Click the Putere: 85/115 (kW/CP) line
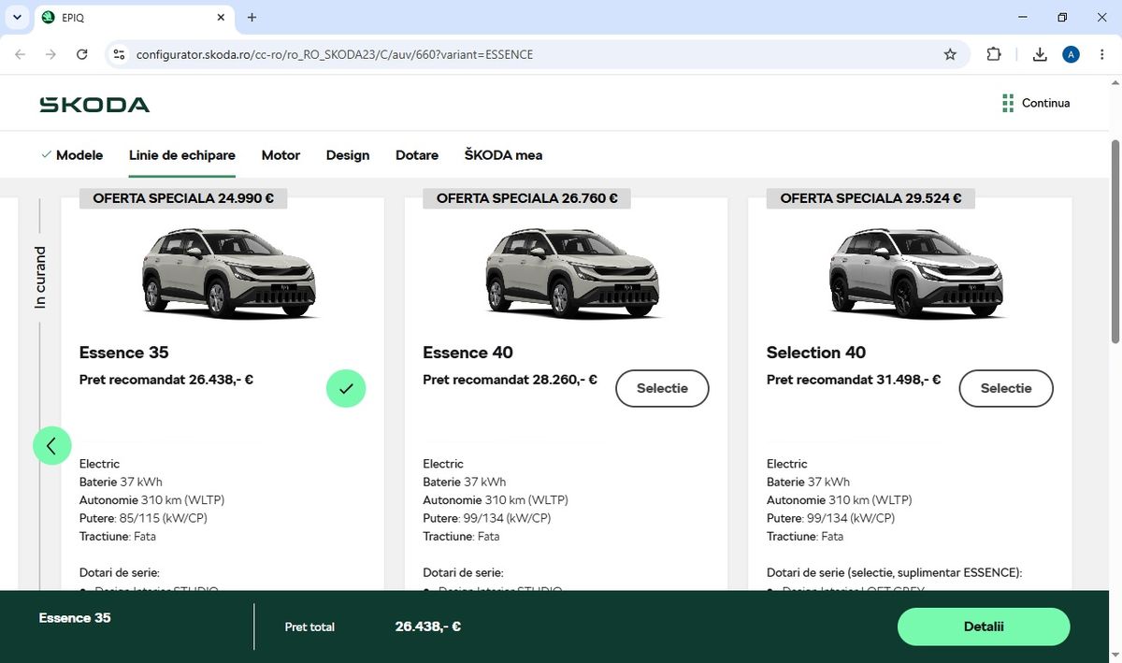1122x663 pixels. [x=143, y=518]
